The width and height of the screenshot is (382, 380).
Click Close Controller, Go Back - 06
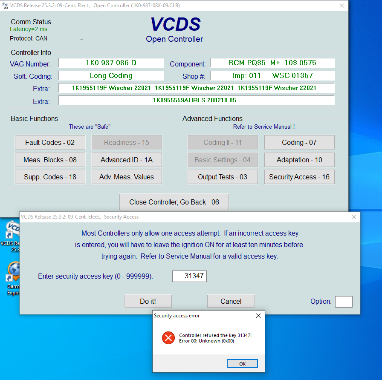tap(174, 202)
